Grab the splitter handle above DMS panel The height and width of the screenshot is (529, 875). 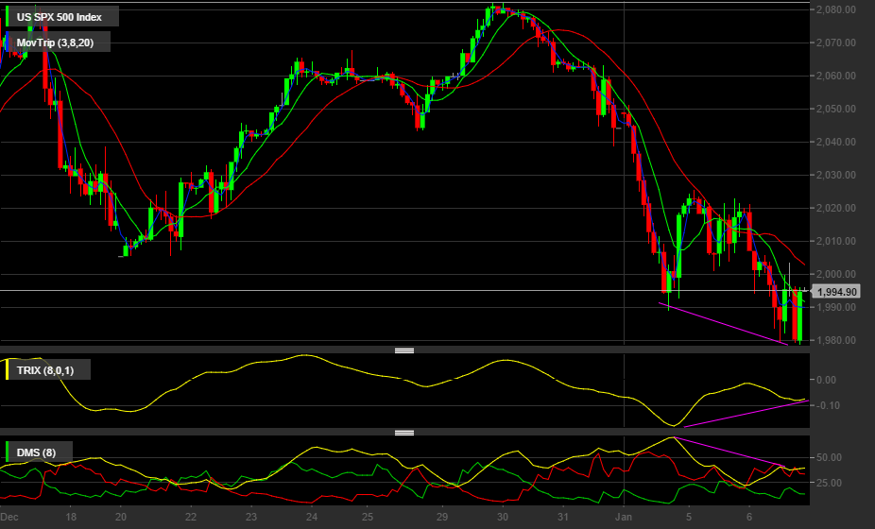point(404,433)
